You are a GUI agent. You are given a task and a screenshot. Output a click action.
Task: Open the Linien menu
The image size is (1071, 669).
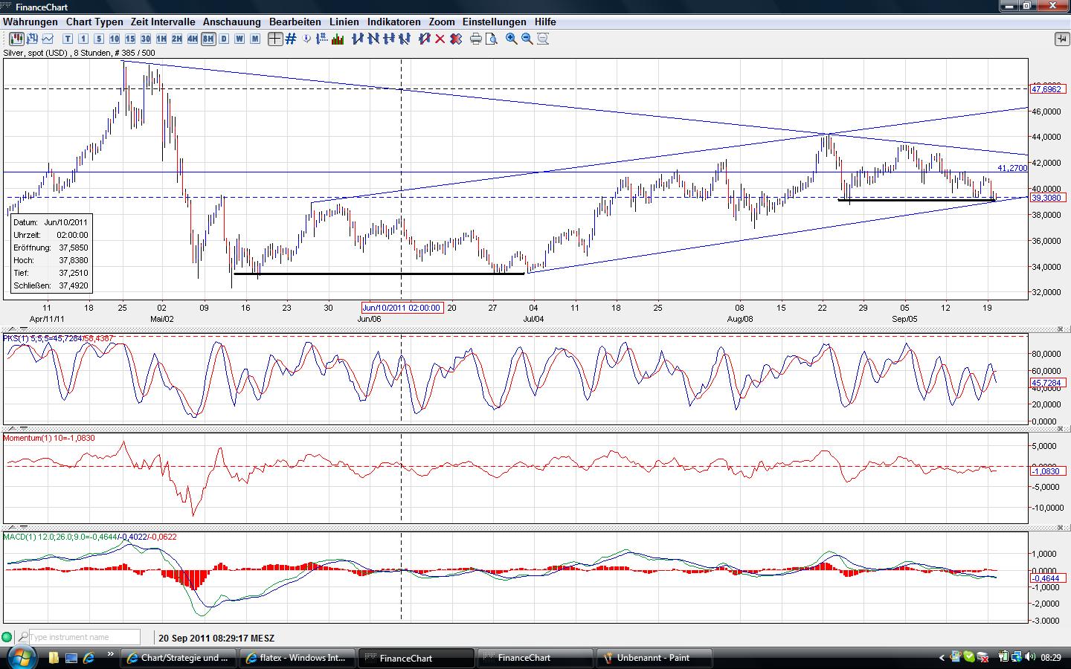tap(344, 22)
